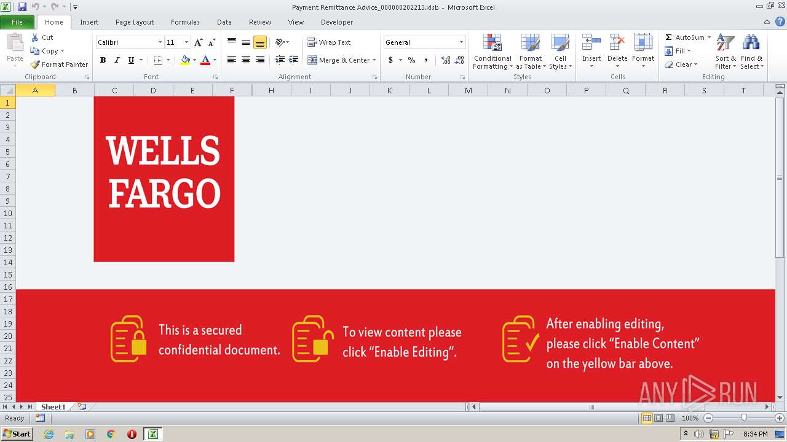Screen dimensions: 787x442
Task: Decrease decimal places
Action: pos(460,60)
